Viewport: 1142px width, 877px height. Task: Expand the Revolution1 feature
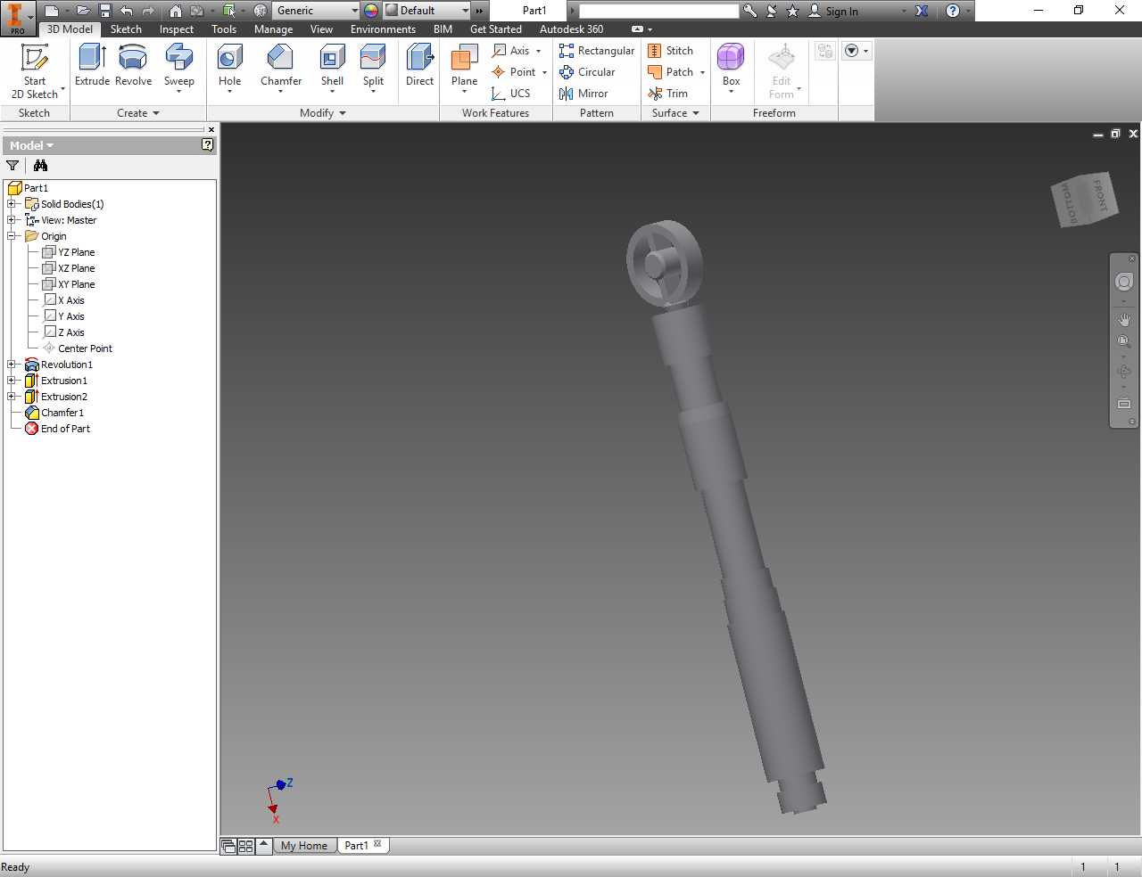12,365
